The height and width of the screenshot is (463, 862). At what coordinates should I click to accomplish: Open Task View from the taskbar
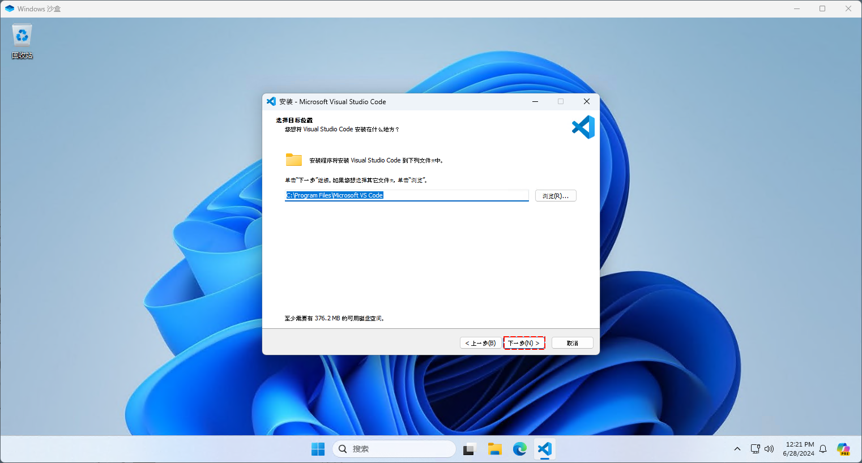click(x=470, y=449)
